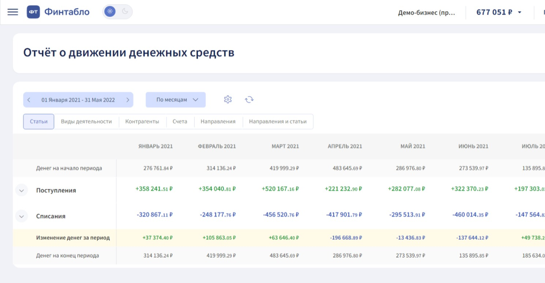This screenshot has width=545, height=283.
Task: Click the ИЮНЬ 2021 column header
Action: (x=473, y=146)
